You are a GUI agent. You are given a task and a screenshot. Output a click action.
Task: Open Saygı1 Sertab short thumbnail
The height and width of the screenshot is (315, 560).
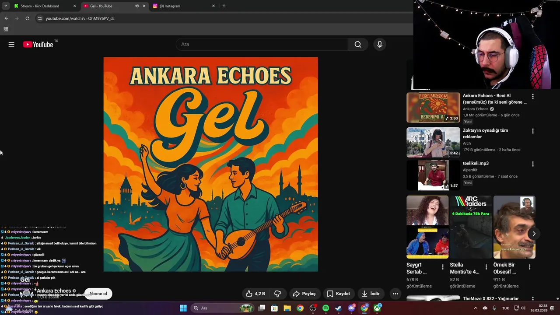click(x=427, y=227)
